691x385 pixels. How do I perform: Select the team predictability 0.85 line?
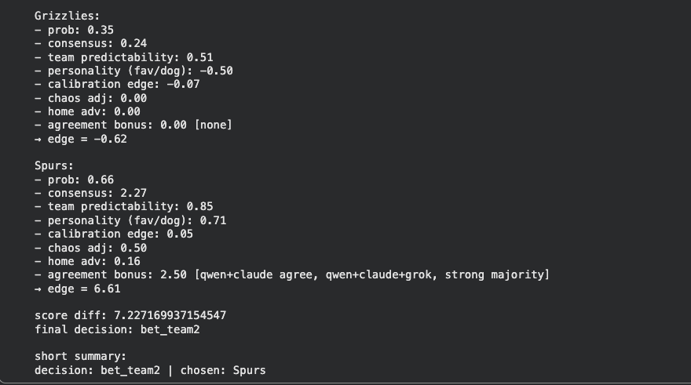point(123,207)
